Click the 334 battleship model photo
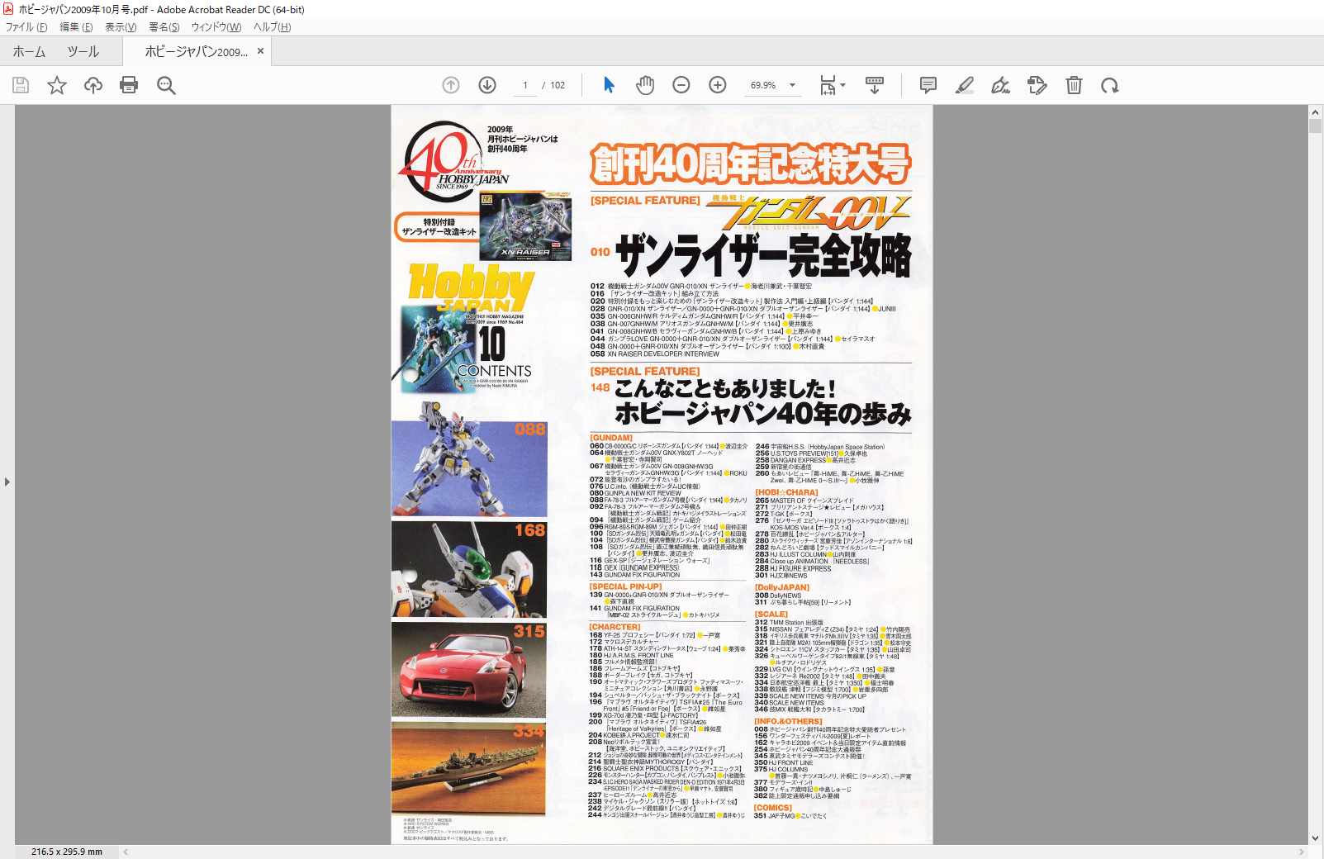The image size is (1324, 859). (469, 769)
